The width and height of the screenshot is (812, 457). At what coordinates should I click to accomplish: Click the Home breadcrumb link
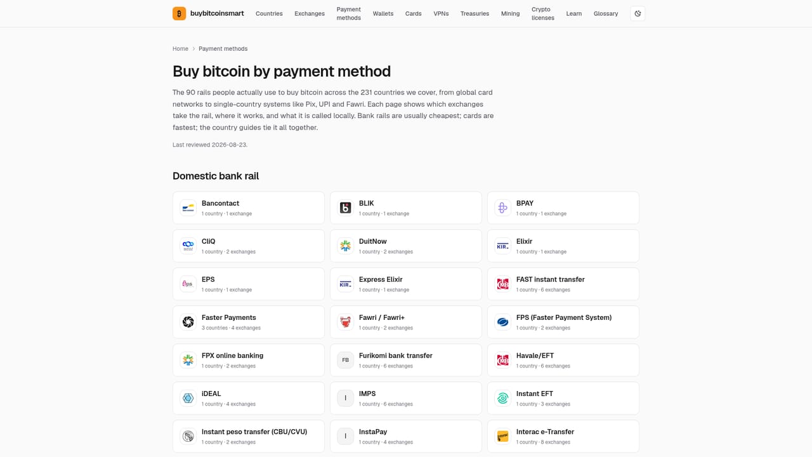(180, 49)
